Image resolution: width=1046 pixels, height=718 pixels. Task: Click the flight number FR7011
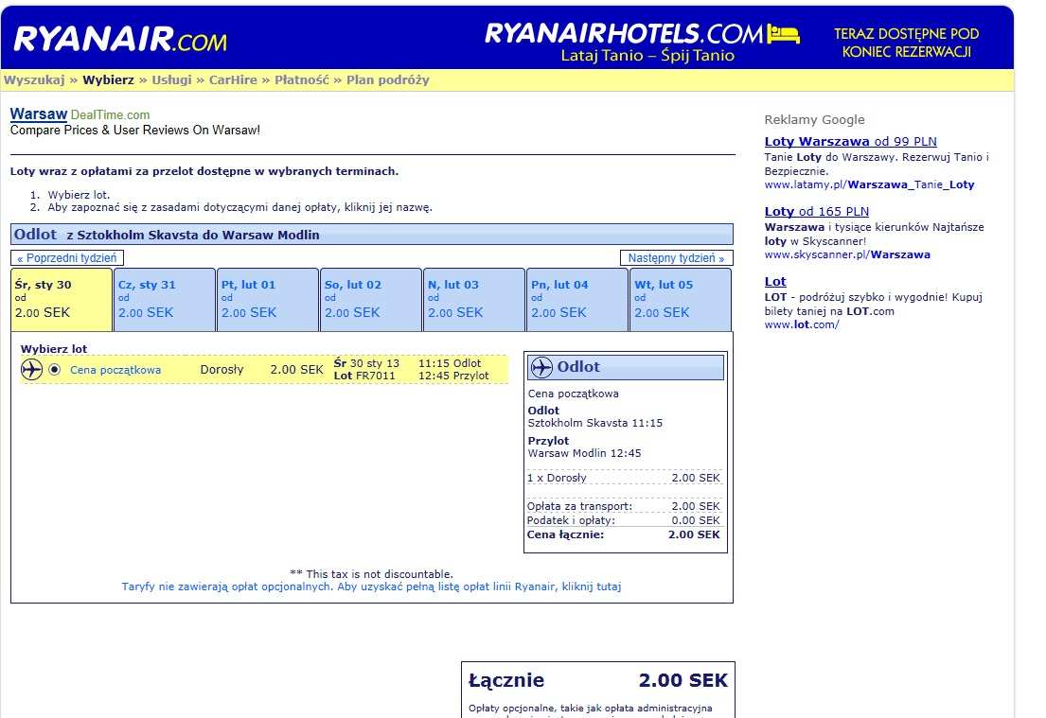click(376, 376)
